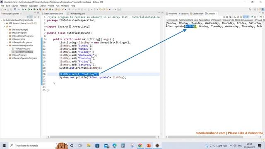This screenshot has height=149, width=265.
Task: Click the Pin Console icon
Action: click(x=252, y=17)
